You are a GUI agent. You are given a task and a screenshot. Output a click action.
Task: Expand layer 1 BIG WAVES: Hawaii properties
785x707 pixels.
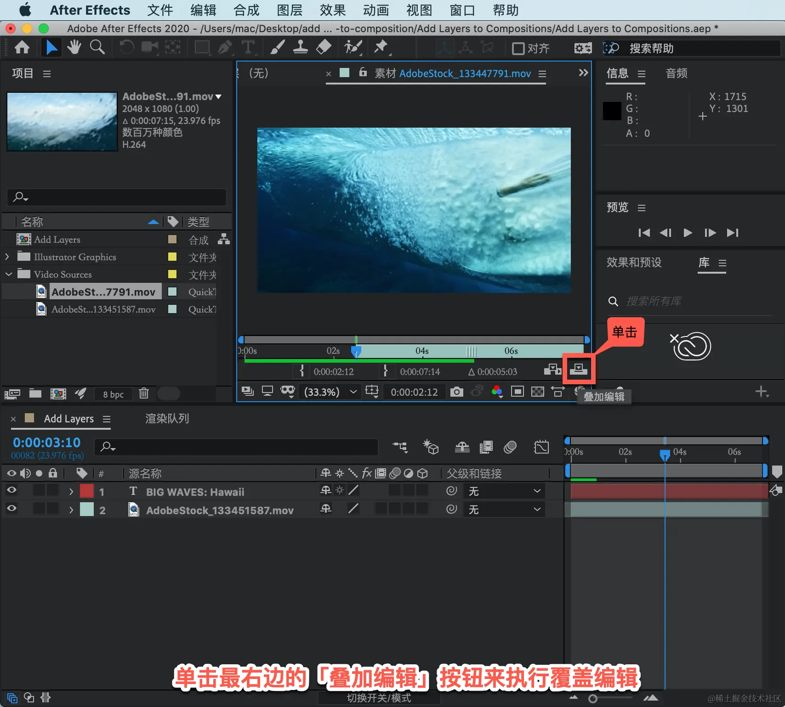coord(71,491)
